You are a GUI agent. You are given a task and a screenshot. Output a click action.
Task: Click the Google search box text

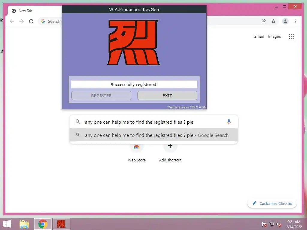click(139, 122)
